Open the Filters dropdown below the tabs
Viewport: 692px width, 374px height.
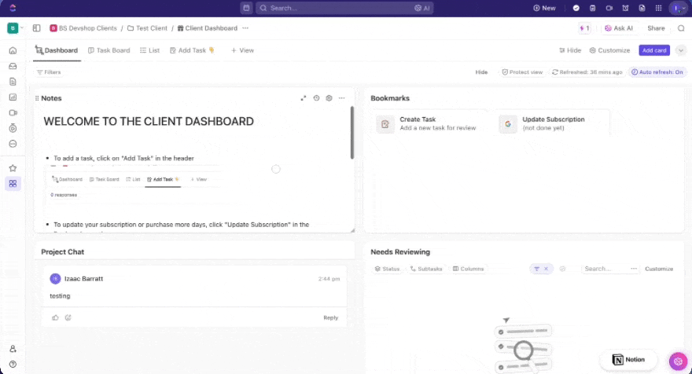(49, 71)
